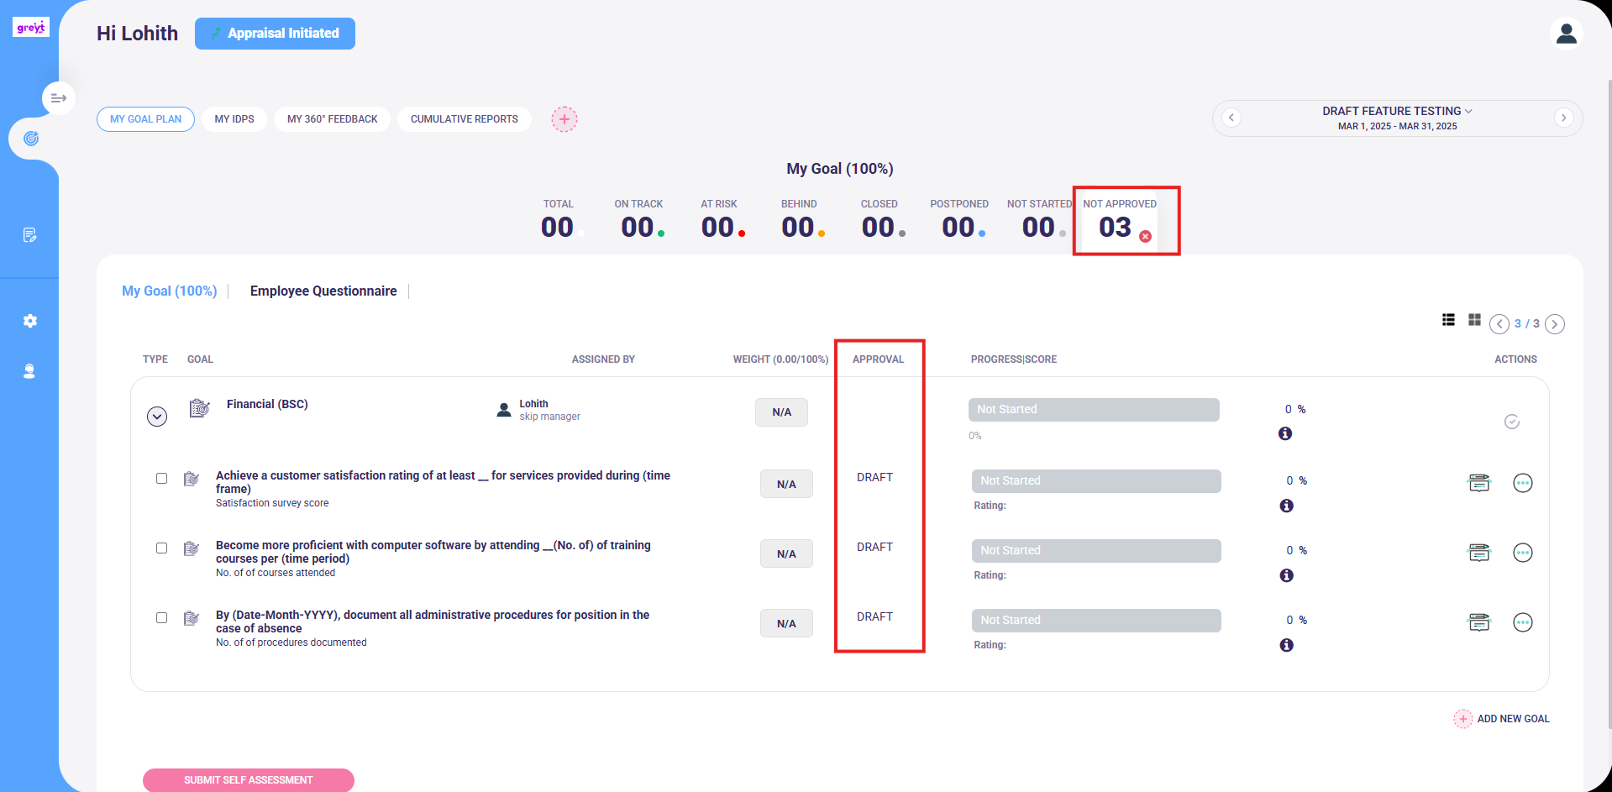Open the goals target icon in sidebar

point(31,139)
